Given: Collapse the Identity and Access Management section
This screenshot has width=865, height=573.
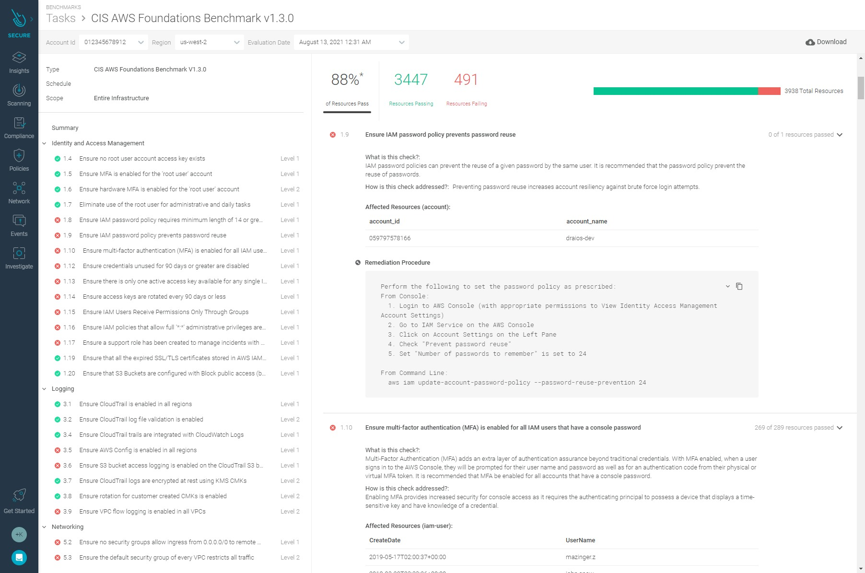Looking at the screenshot, I should point(45,143).
